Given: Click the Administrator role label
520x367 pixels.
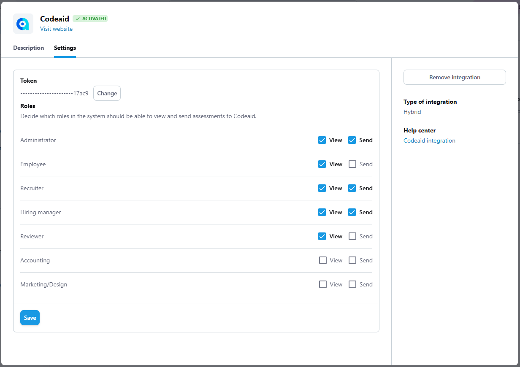Looking at the screenshot, I should 38,140.
